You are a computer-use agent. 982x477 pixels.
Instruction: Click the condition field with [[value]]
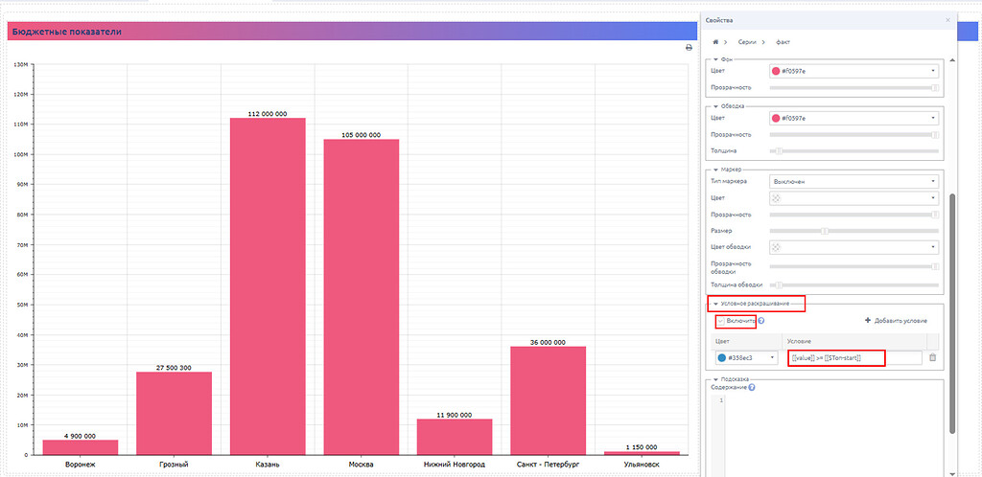click(854, 357)
